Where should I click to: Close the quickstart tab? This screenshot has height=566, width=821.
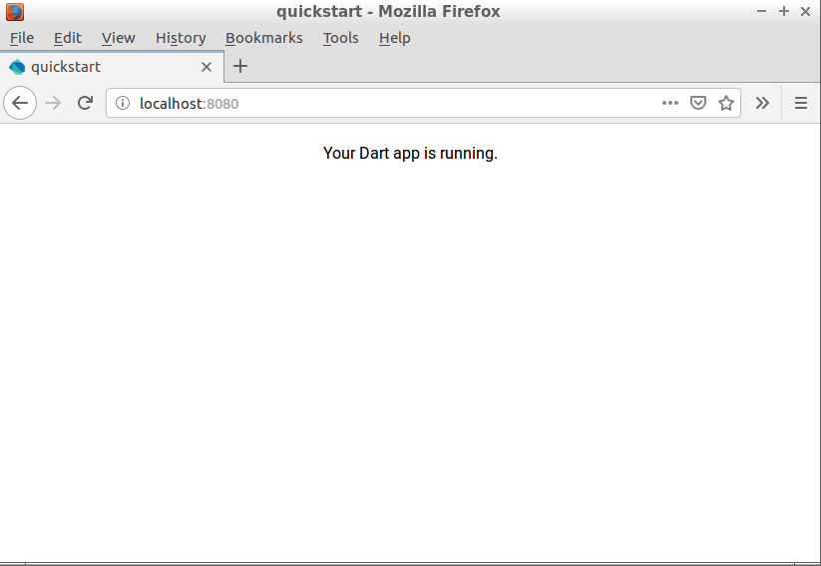pos(206,67)
